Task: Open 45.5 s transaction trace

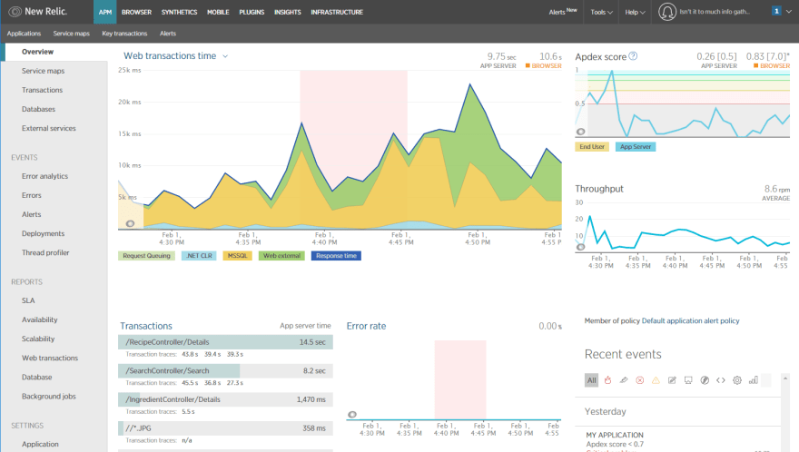Action: pos(190,383)
